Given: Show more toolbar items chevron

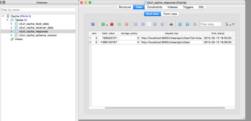Looking at the screenshot, I should point(233,24).
